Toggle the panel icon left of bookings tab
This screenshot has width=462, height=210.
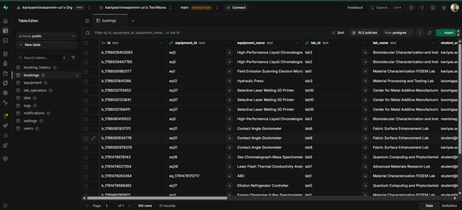[87, 21]
